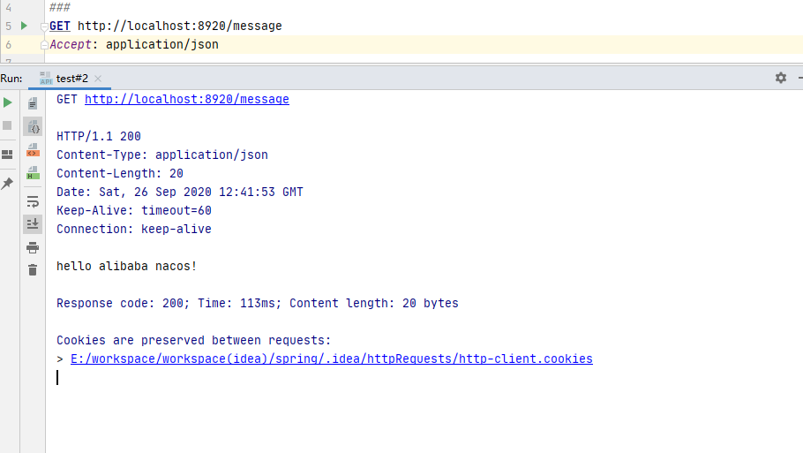This screenshot has height=453, width=803.
Task: Rerun the request in the Run panel
Action: [x=8, y=103]
